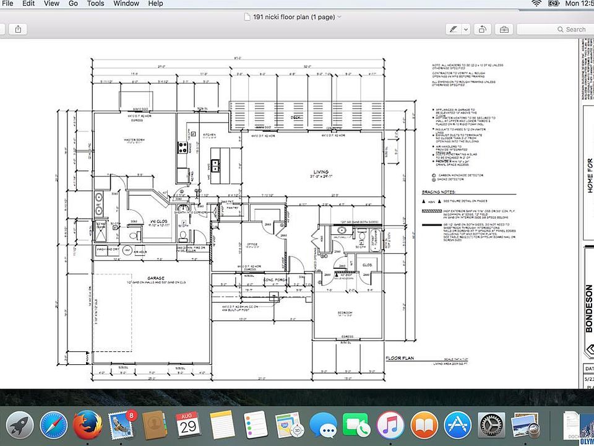Open the View menu
The height and width of the screenshot is (446, 594).
(51, 4)
